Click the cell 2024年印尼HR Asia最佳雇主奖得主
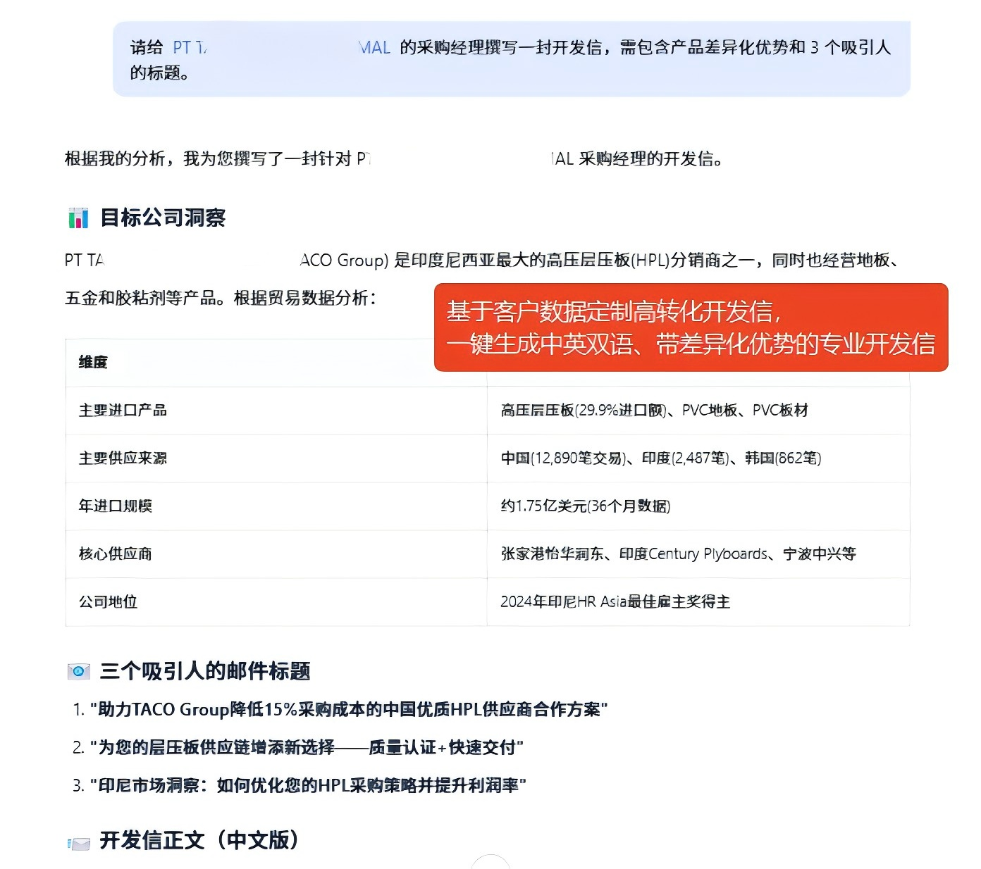The width and height of the screenshot is (981, 869). 698,602
